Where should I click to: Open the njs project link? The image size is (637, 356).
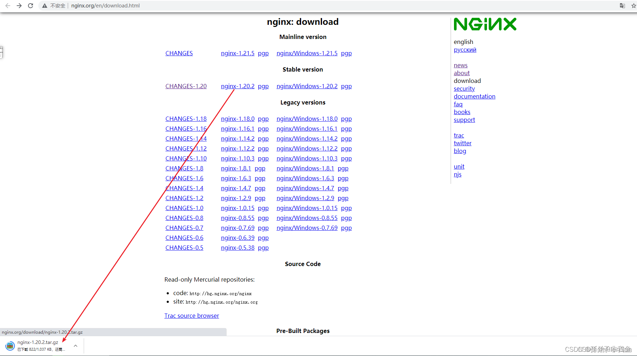458,174
